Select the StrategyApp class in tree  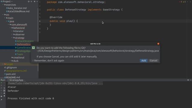click(24, 51)
